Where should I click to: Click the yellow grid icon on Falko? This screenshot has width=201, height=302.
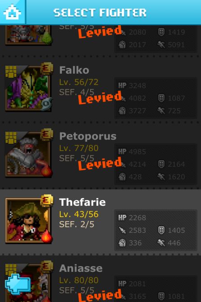[11, 71]
